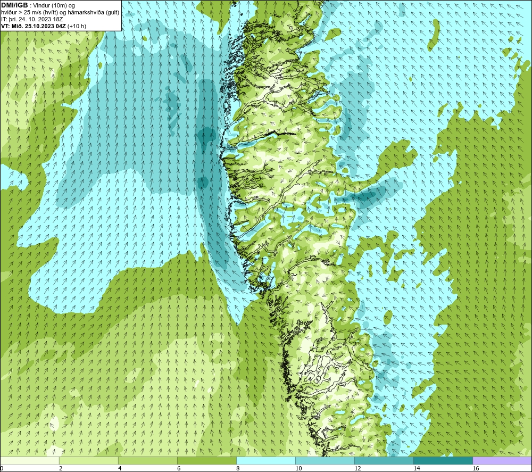Click the scale label '4'

(120, 468)
